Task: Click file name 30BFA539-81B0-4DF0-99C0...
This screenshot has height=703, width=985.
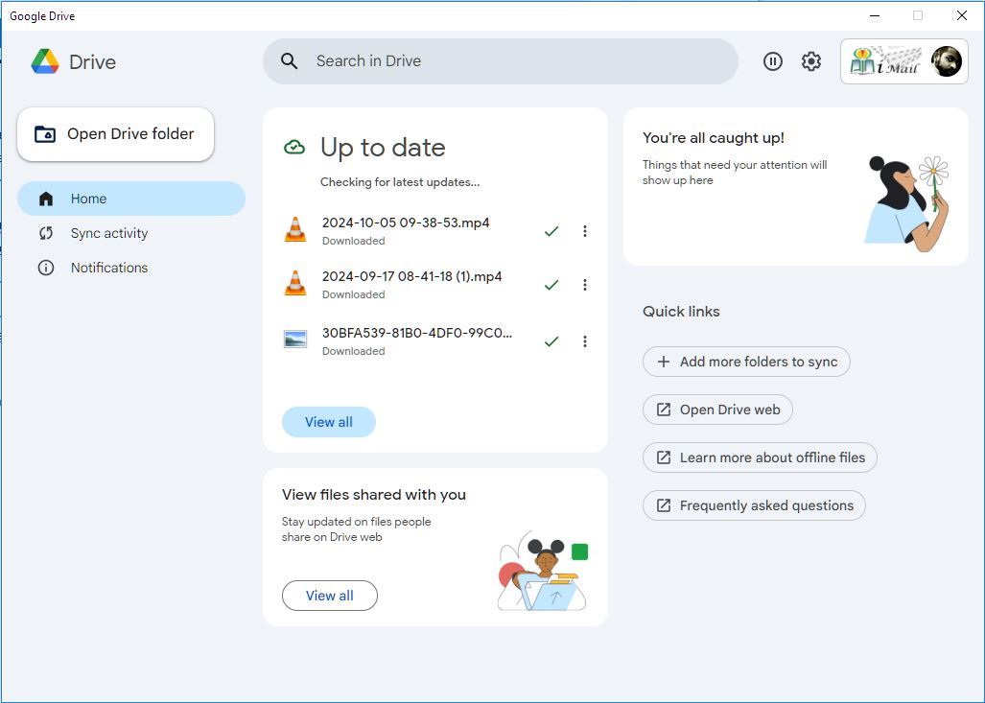Action: [x=417, y=333]
